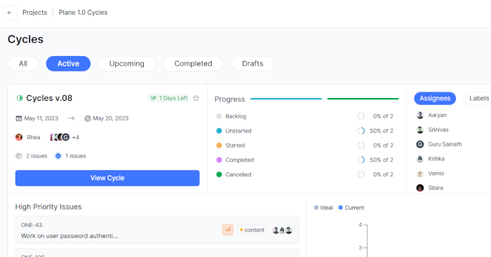Click the target icon beside May 20, 2023

pyautogui.click(x=88, y=118)
